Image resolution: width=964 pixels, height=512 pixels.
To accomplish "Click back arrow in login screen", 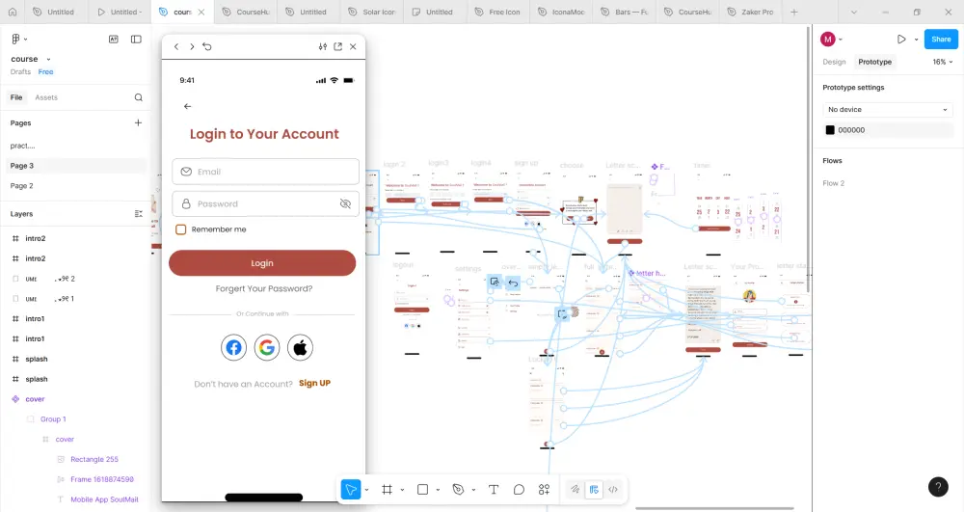I will [188, 106].
